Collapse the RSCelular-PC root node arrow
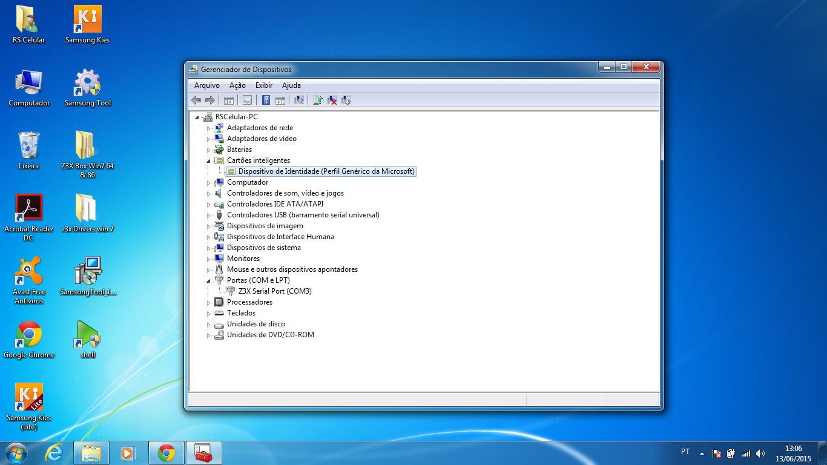This screenshot has height=465, width=827. (x=197, y=117)
